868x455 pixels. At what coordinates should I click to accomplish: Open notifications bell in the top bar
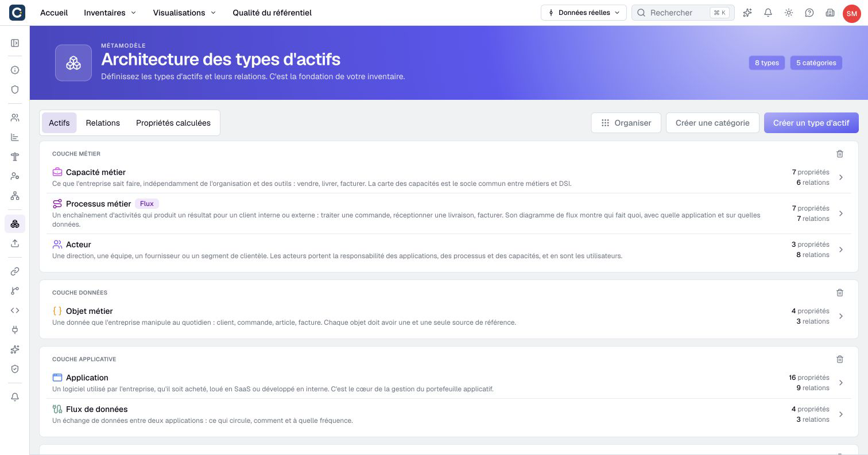768,13
